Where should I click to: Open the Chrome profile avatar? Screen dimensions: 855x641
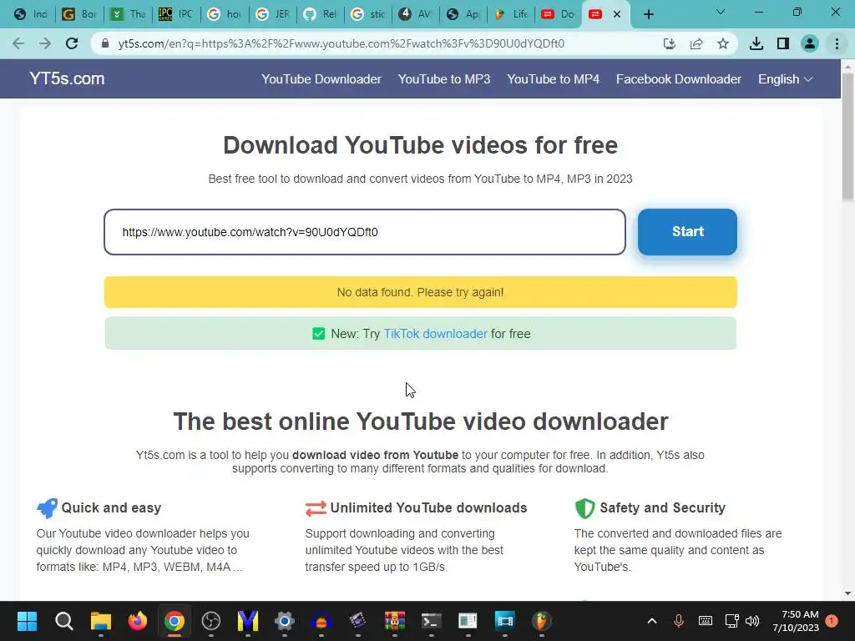coord(810,43)
